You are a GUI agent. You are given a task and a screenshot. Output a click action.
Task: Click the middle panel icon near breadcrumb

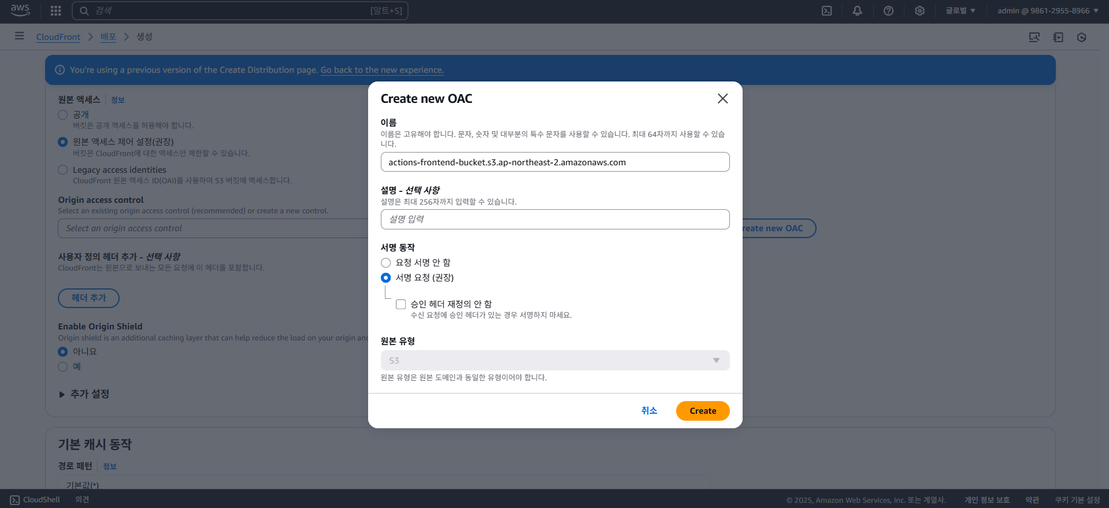[x=1058, y=37]
